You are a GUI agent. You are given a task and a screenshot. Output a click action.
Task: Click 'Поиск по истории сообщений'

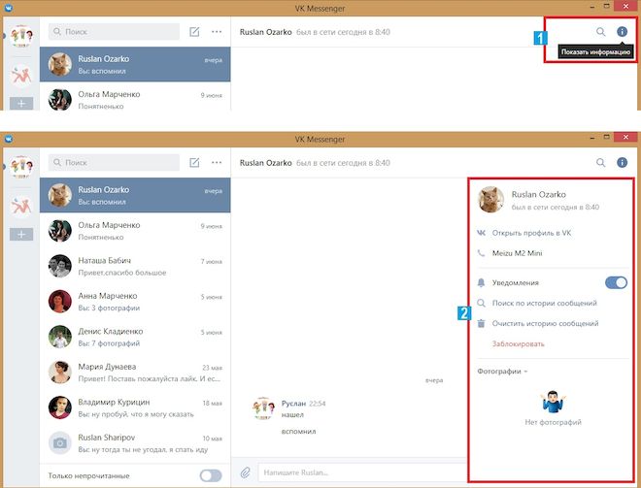pyautogui.click(x=544, y=303)
